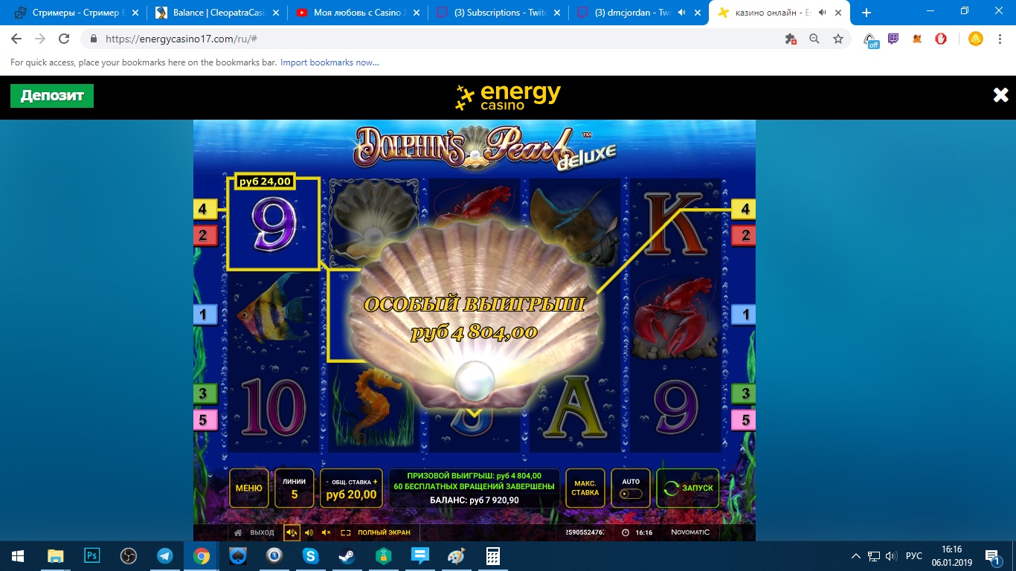The width and height of the screenshot is (1016, 571).
Task: Toggle the AdBlock extension in the toolbar
Action: [x=940, y=38]
